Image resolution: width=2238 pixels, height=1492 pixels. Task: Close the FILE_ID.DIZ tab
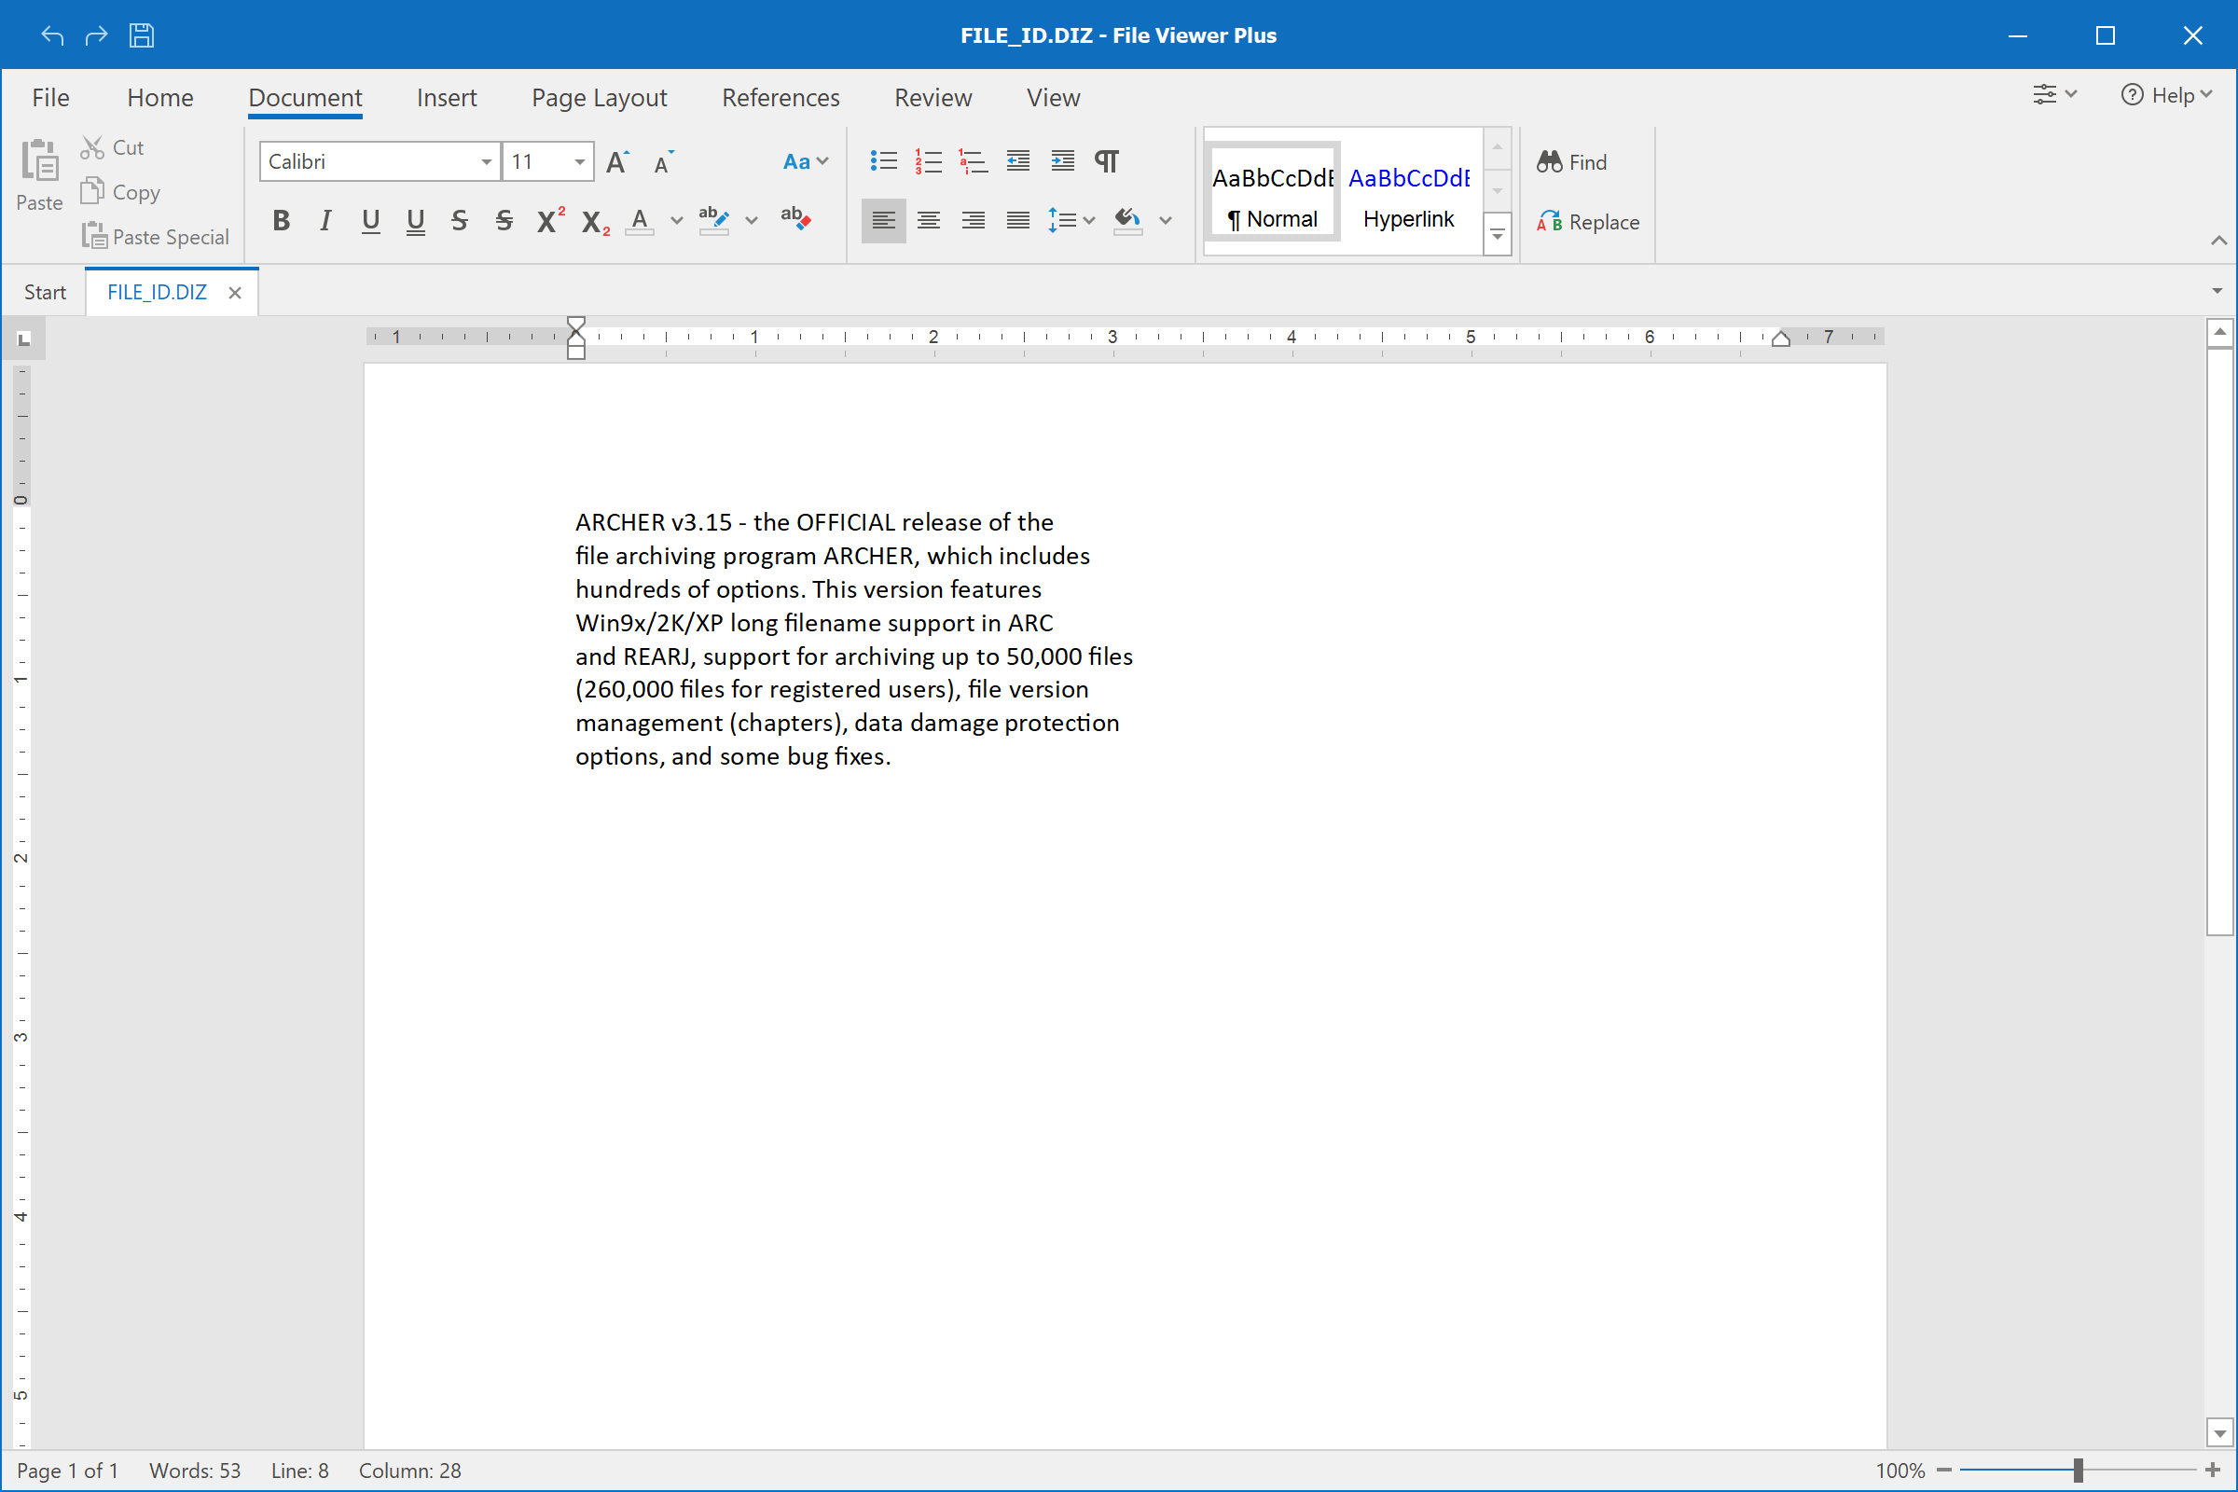point(234,292)
